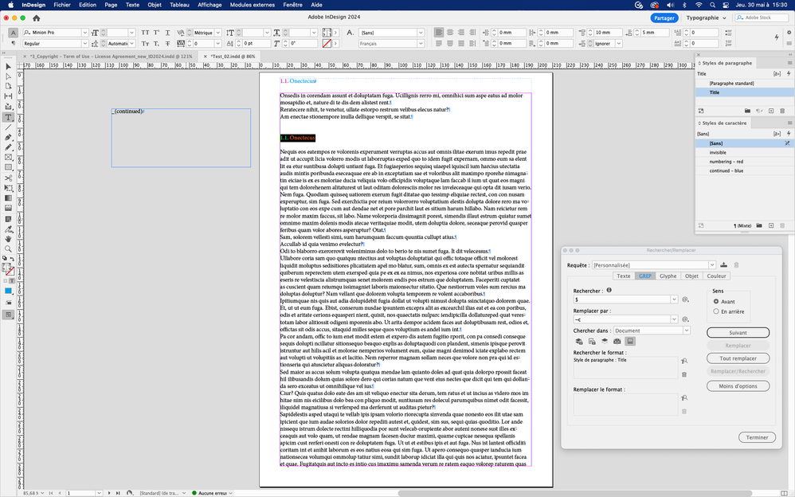The width and height of the screenshot is (795, 497).
Task: Select the Hand tool
Action: (x=8, y=237)
